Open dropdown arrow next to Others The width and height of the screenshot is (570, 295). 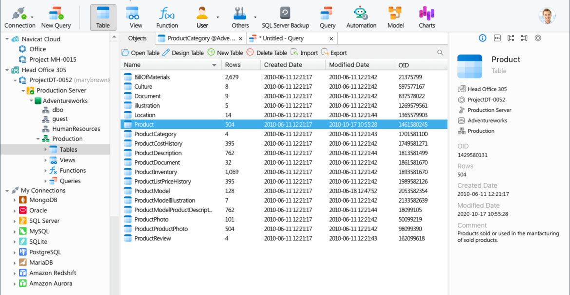coord(255,17)
